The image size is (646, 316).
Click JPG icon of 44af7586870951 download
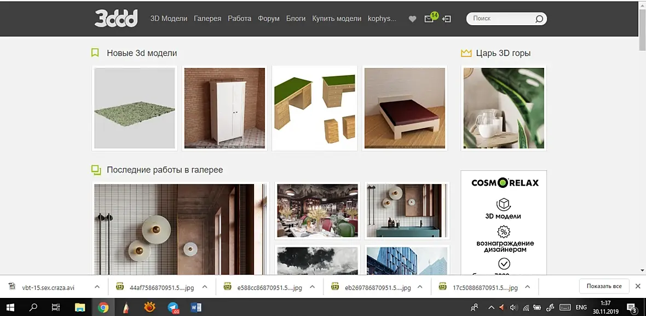pyautogui.click(x=120, y=287)
